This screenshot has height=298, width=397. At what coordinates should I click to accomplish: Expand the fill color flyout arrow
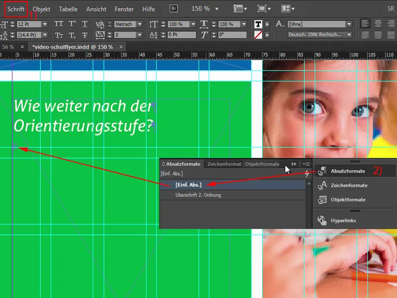pyautogui.click(x=267, y=24)
